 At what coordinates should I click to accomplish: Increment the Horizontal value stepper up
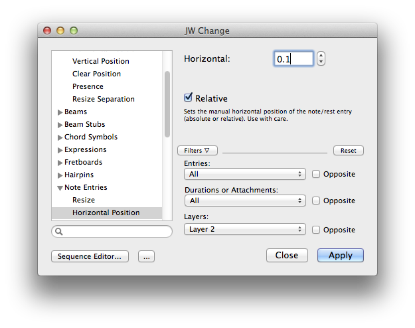coord(321,56)
